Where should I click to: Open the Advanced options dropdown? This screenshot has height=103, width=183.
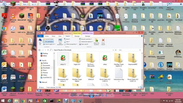(x=86, y=41)
